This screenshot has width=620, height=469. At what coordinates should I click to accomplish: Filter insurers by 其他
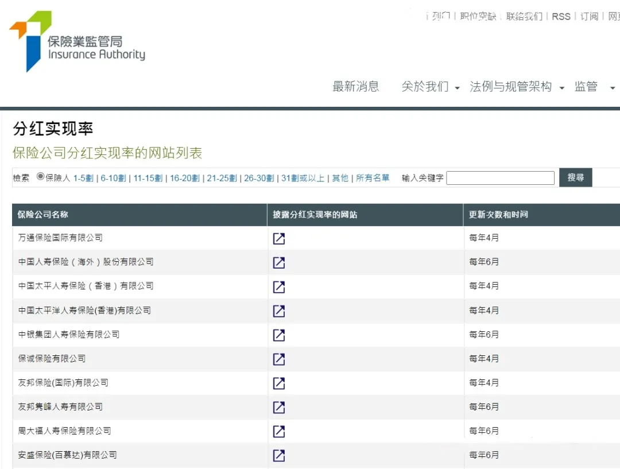(340, 178)
